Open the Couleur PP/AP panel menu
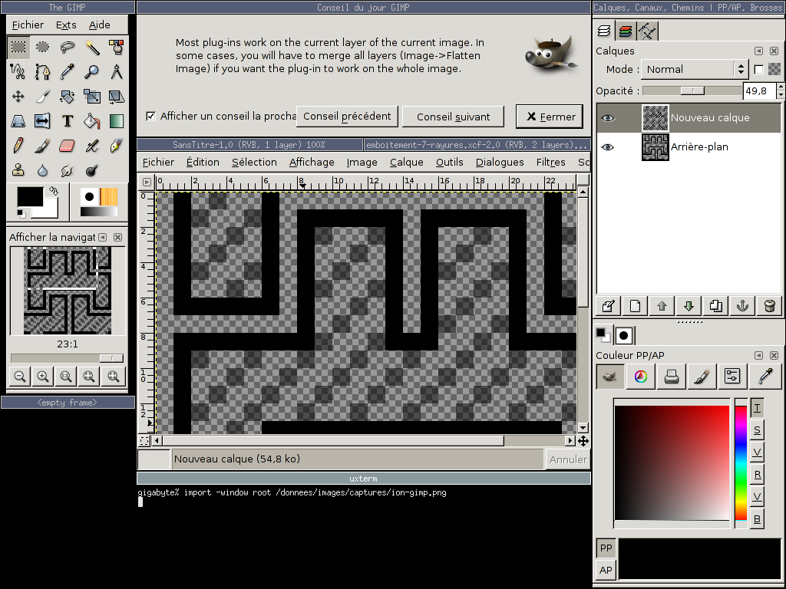This screenshot has width=786, height=589. coord(759,356)
